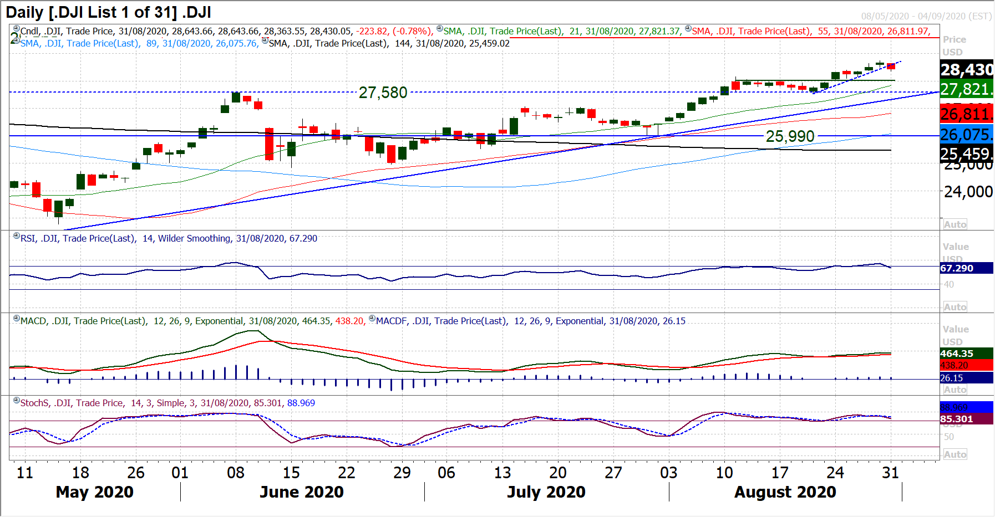The image size is (995, 517).
Task: Select the red 26,811 SMA price tag
Action: (x=967, y=114)
